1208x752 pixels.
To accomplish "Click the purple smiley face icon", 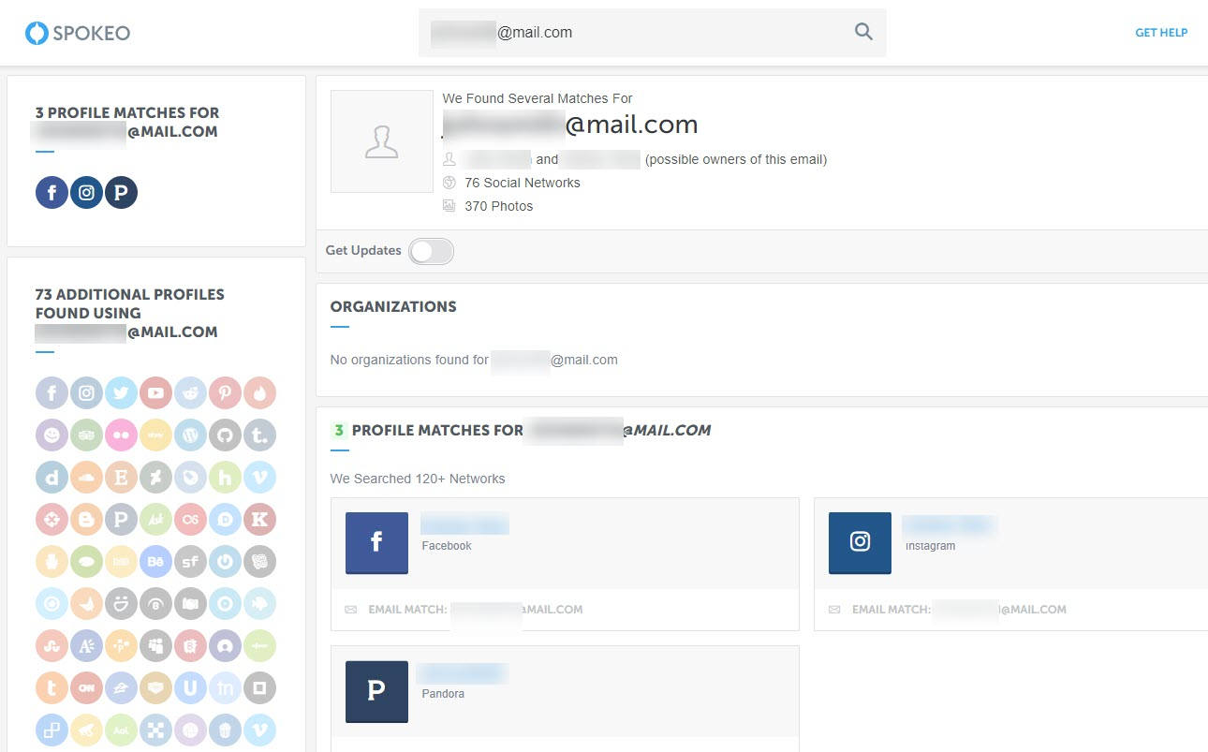I will point(52,435).
